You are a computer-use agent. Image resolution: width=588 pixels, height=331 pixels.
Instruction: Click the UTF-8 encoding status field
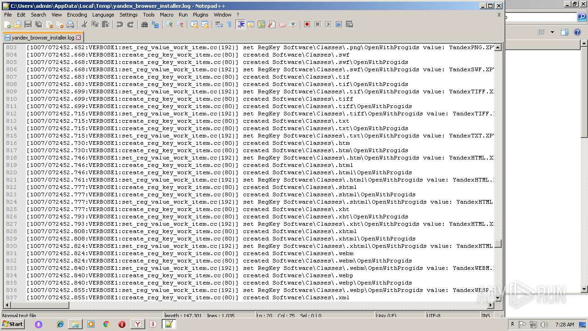(x=452, y=316)
